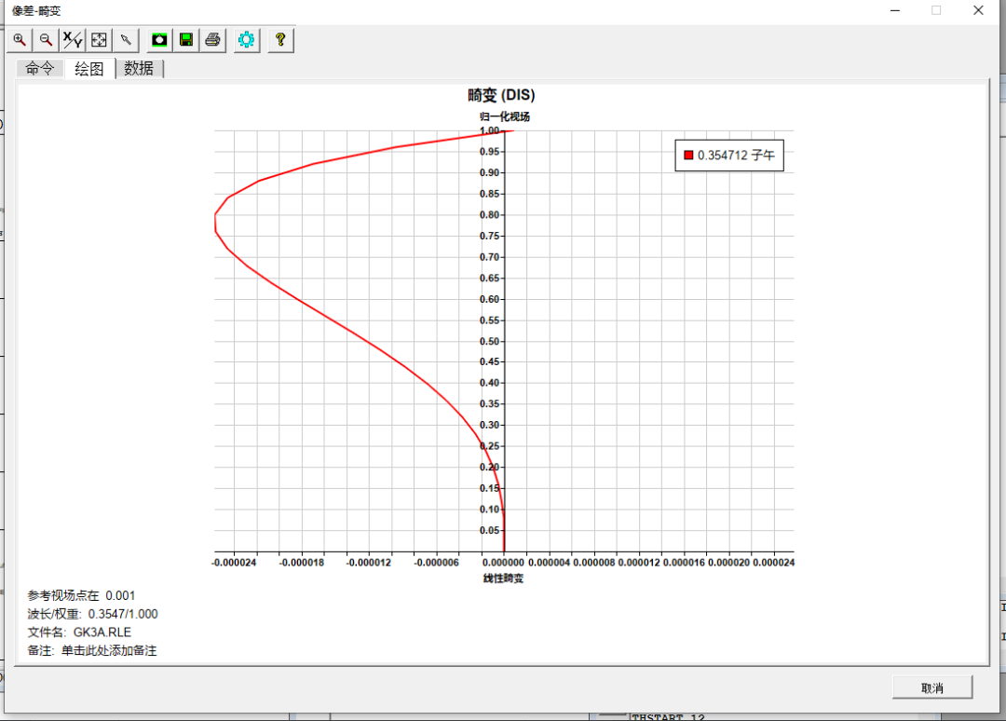Click the -0.000024 x-axis tick label
The height and width of the screenshot is (721, 1006).
point(234,563)
